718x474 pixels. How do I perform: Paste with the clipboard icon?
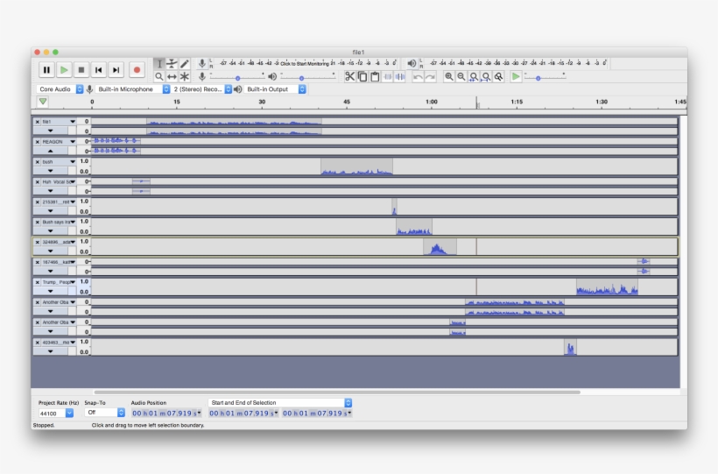coord(375,76)
